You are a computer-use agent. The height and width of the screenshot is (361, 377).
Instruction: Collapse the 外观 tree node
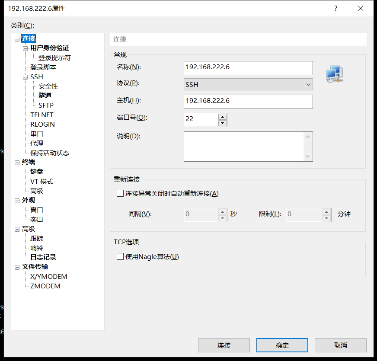17,201
